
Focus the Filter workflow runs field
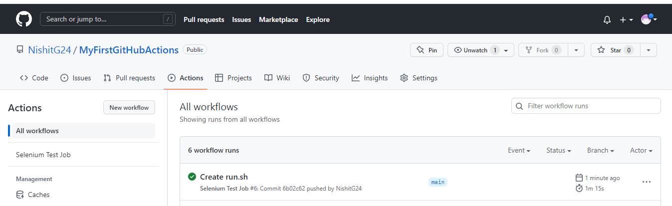586,106
